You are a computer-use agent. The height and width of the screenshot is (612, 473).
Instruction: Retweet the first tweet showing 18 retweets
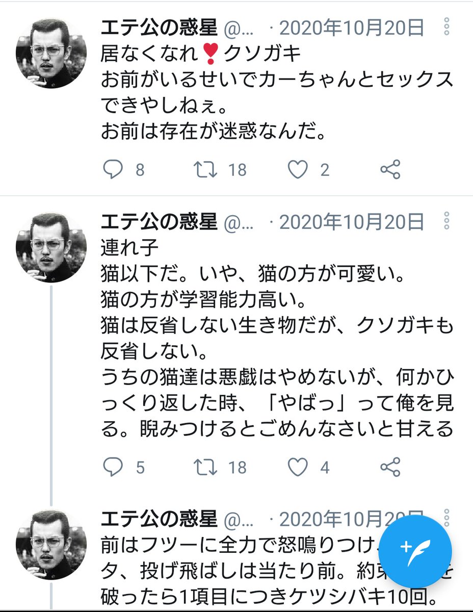[x=206, y=170]
